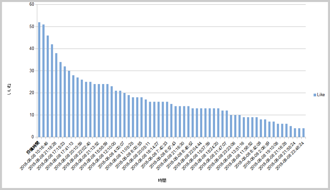Select x-axis label '2018-08-08 20:10:59'
Screen dimensions: 330x190
tap(68, 156)
